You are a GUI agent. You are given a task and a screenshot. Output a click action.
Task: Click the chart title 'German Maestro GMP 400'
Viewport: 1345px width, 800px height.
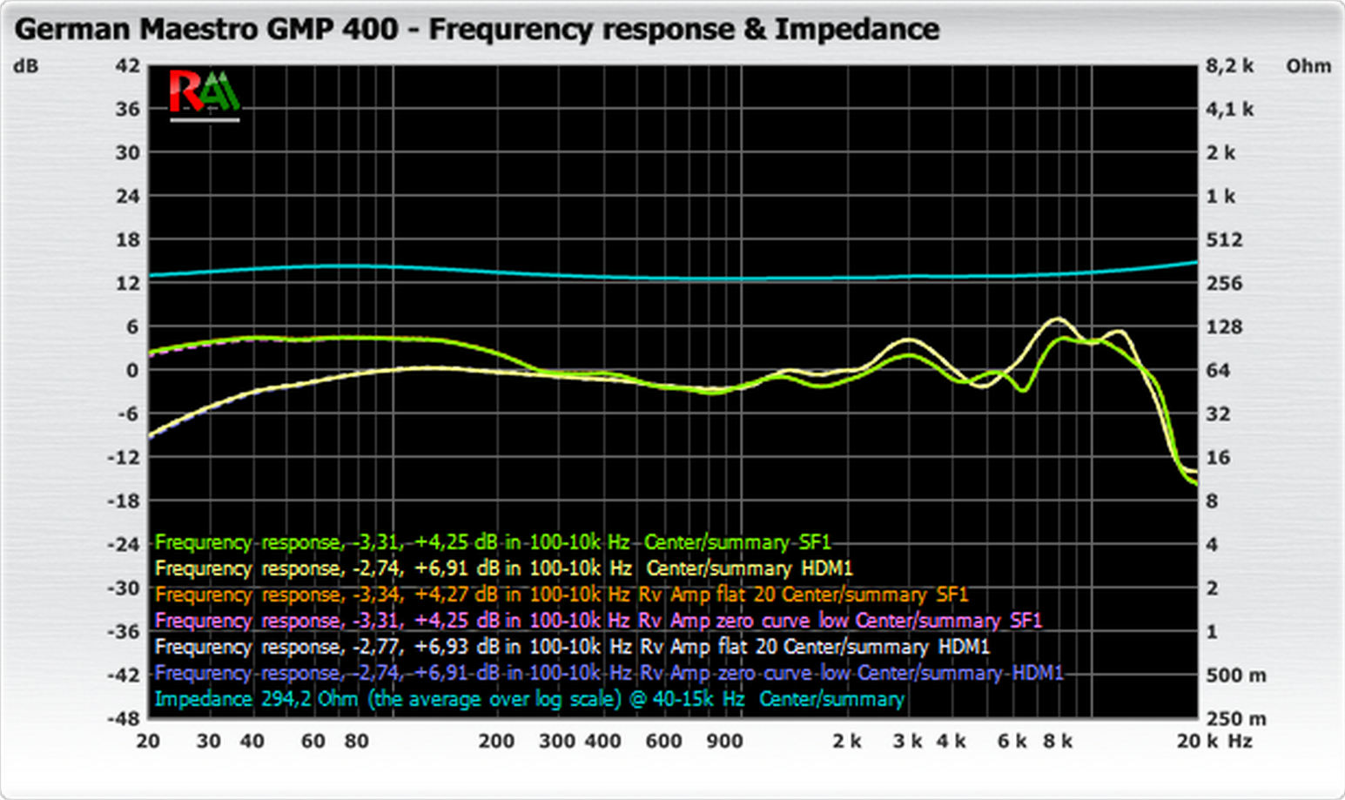coord(206,30)
